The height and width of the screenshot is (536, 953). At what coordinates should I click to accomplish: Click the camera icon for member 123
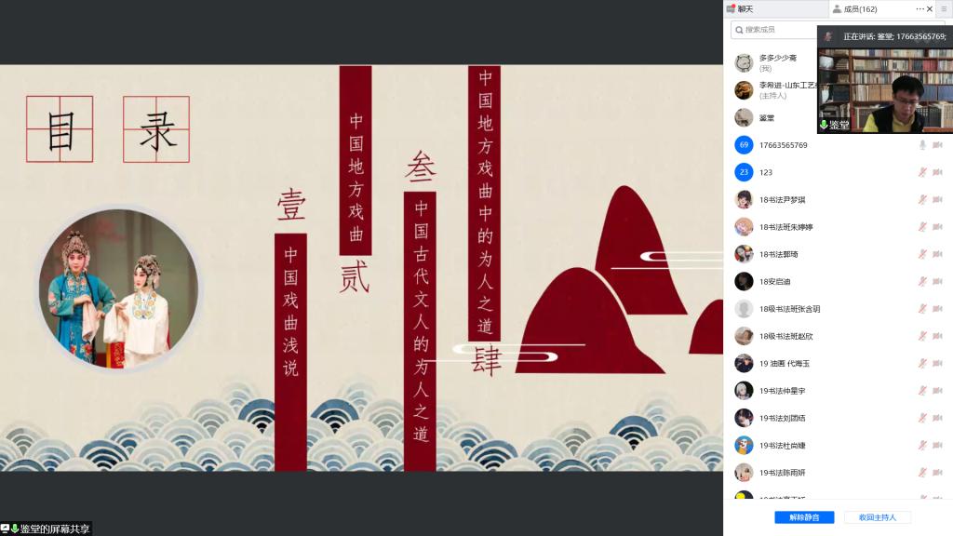[x=938, y=172]
